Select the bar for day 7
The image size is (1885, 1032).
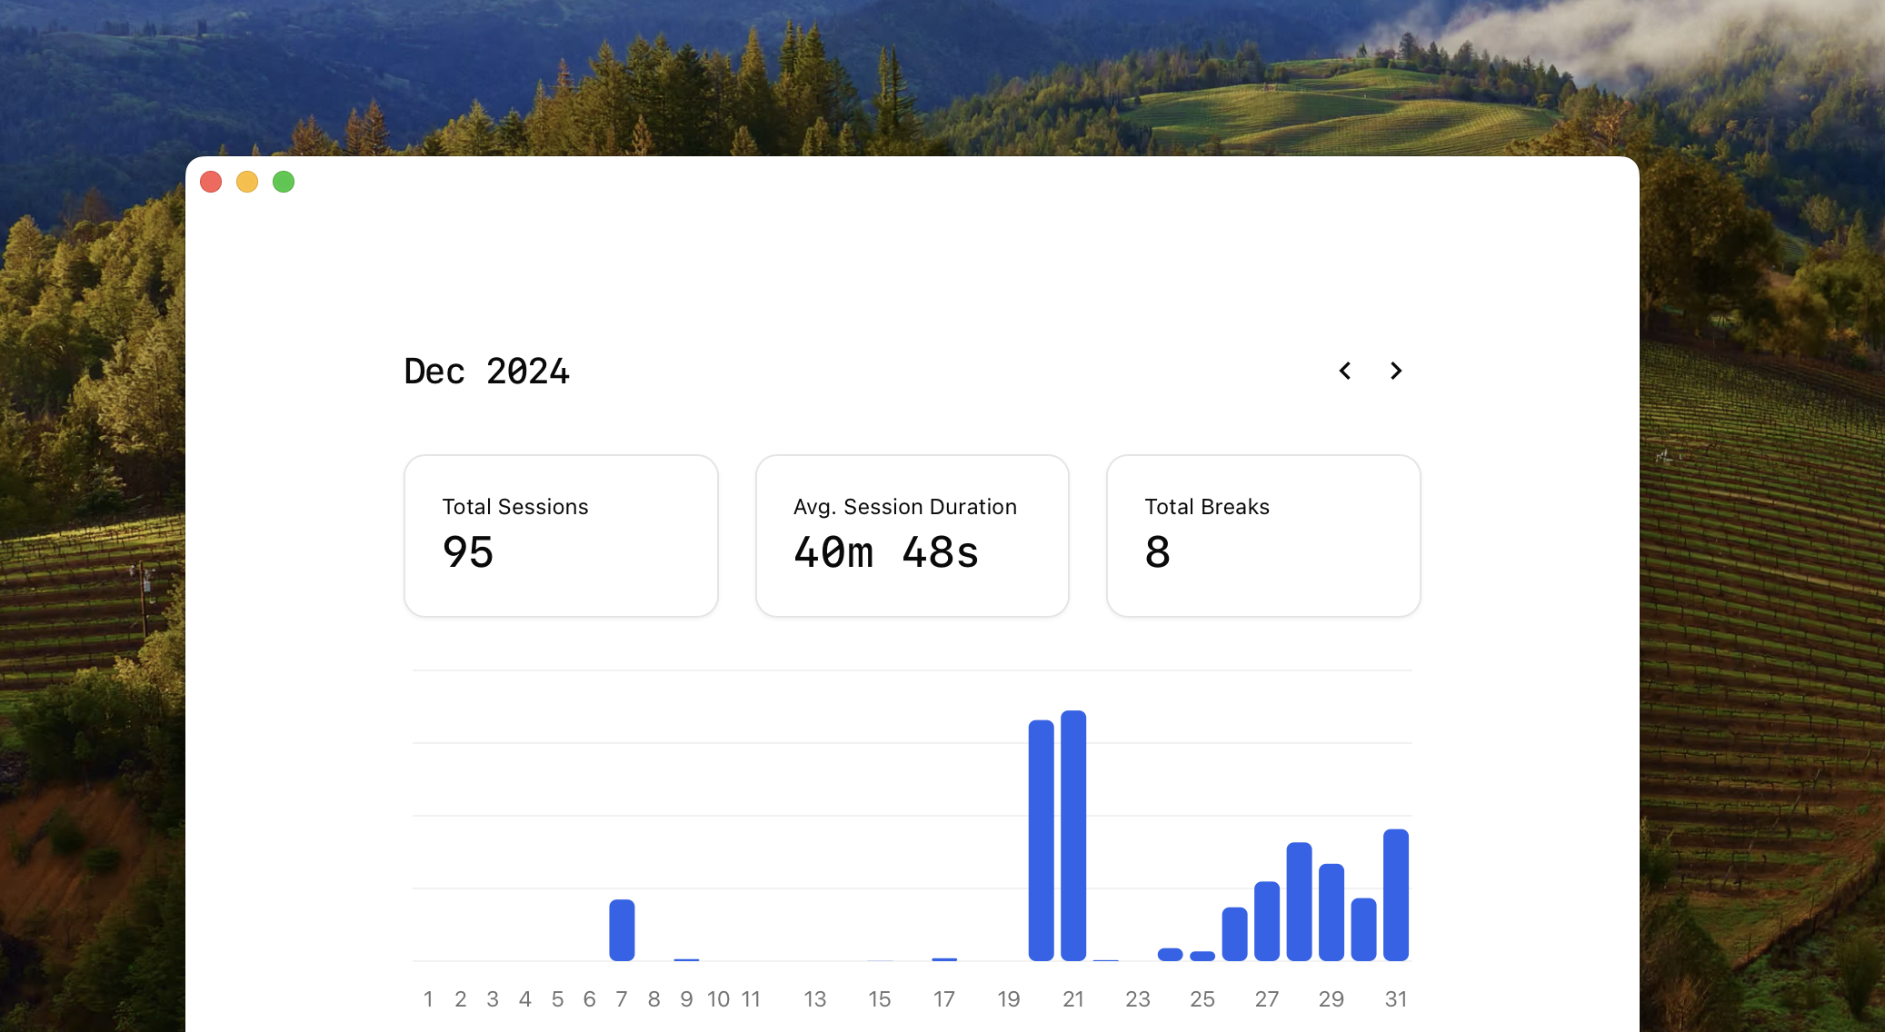622,929
